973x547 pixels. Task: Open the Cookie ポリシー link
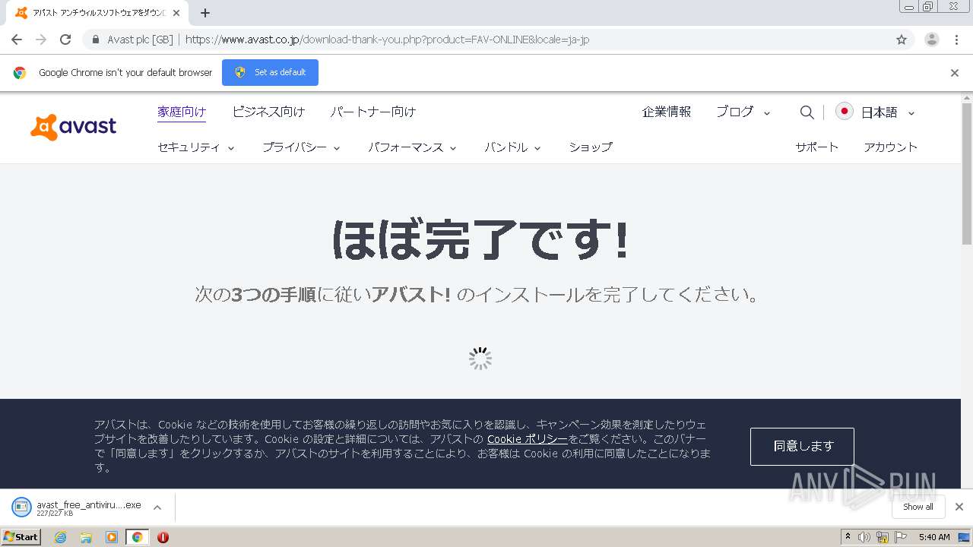[x=527, y=439]
